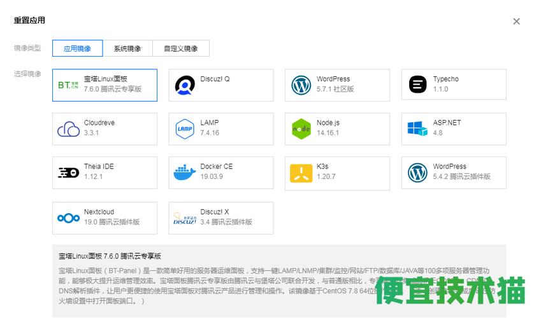The height and width of the screenshot is (318, 534).
Task: Select the Nextcloud image name
Action: (x=99, y=212)
